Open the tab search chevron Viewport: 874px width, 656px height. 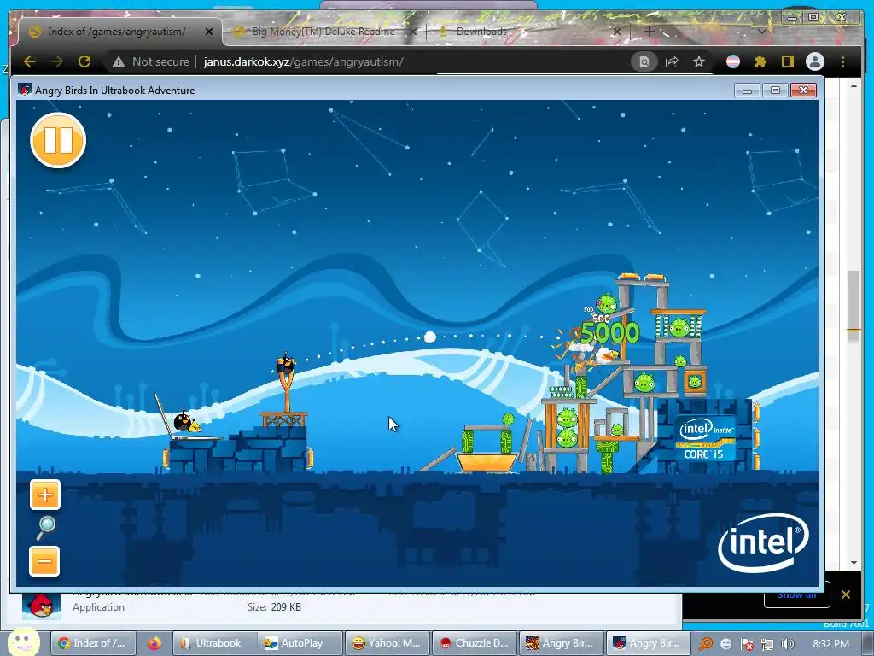(761, 32)
